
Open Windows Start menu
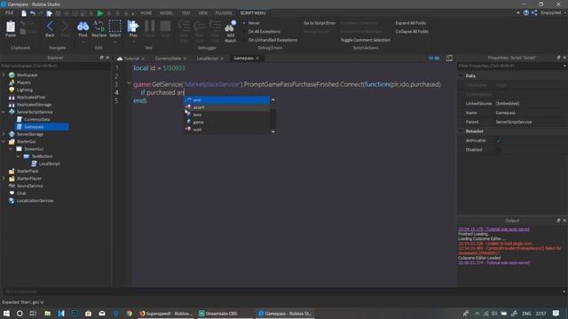6,313
